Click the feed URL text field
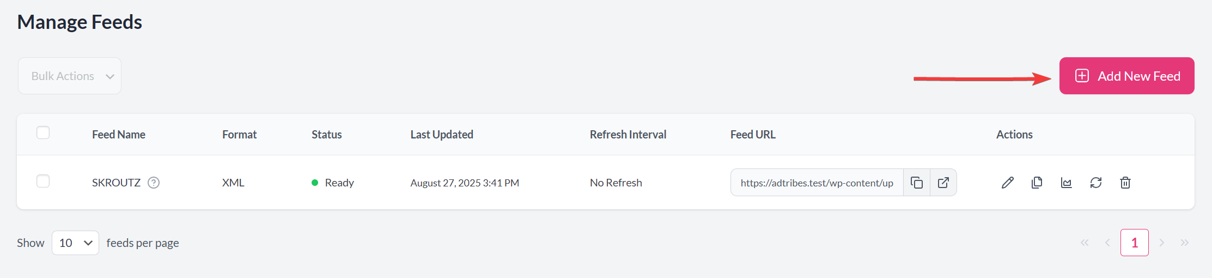1212x278 pixels. tap(817, 183)
